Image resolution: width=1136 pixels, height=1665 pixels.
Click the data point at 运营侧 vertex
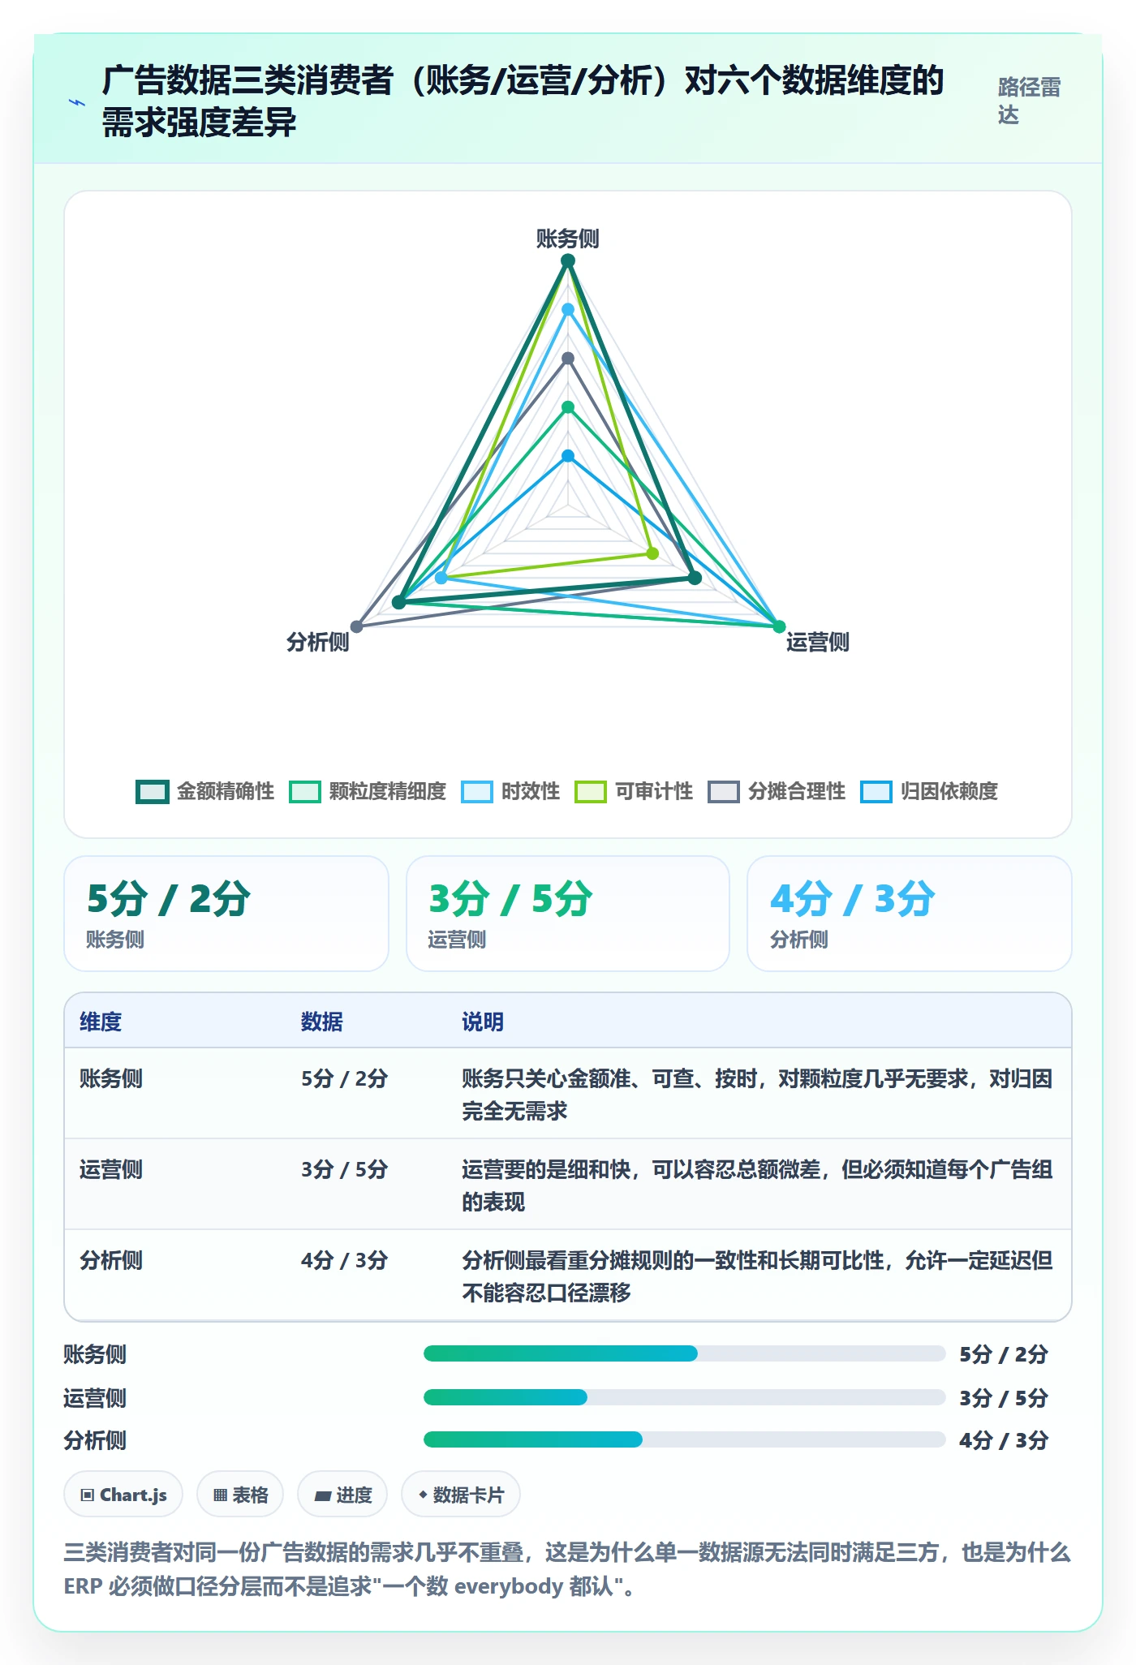click(x=779, y=626)
